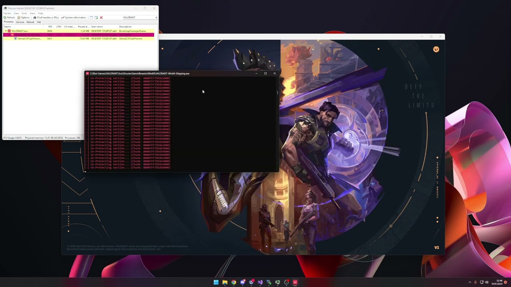
Task: Open File Explorer from the taskbar
Action: (x=225, y=282)
